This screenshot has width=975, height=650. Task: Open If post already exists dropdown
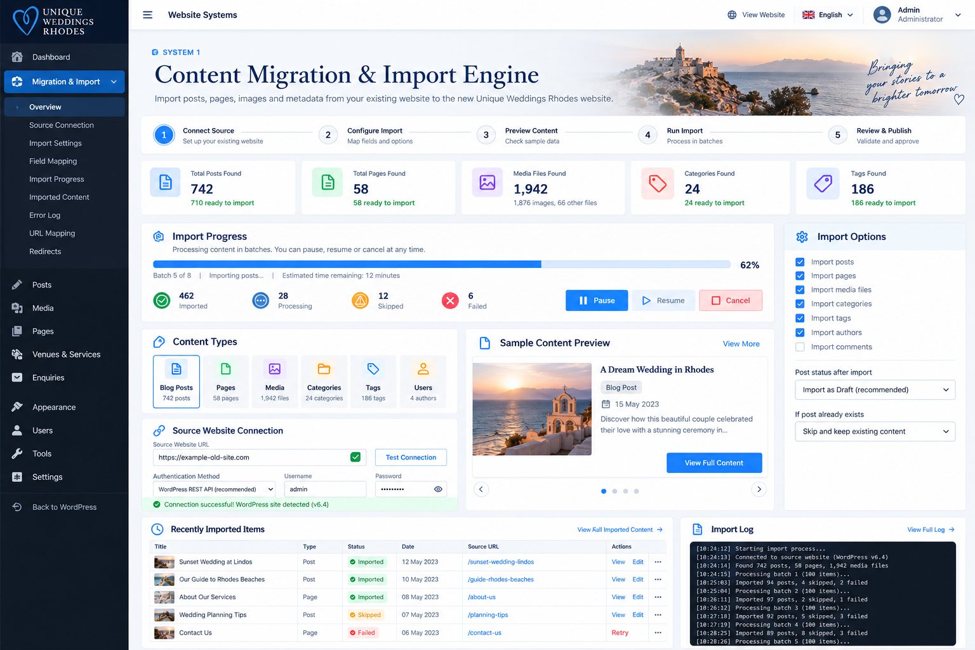[875, 432]
